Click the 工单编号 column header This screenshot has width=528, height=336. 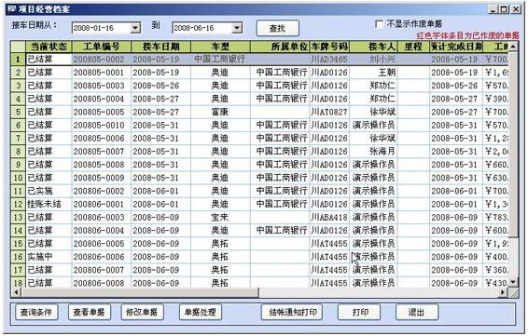[102, 47]
